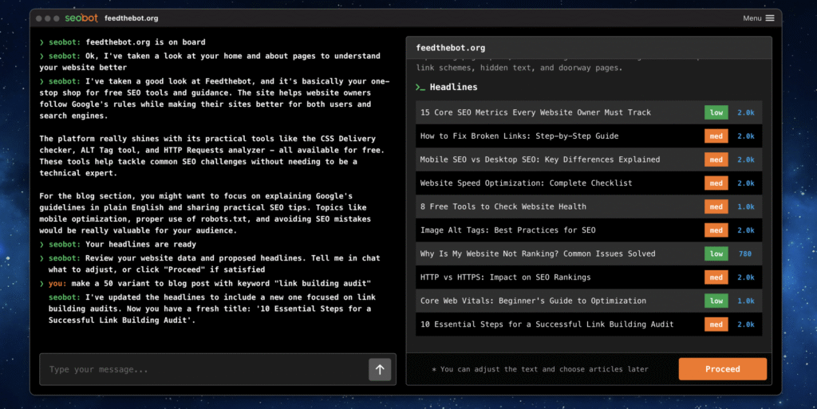817x409 pixels.
Task: Click low badge on Core Web Vitals row
Action: [716, 301]
